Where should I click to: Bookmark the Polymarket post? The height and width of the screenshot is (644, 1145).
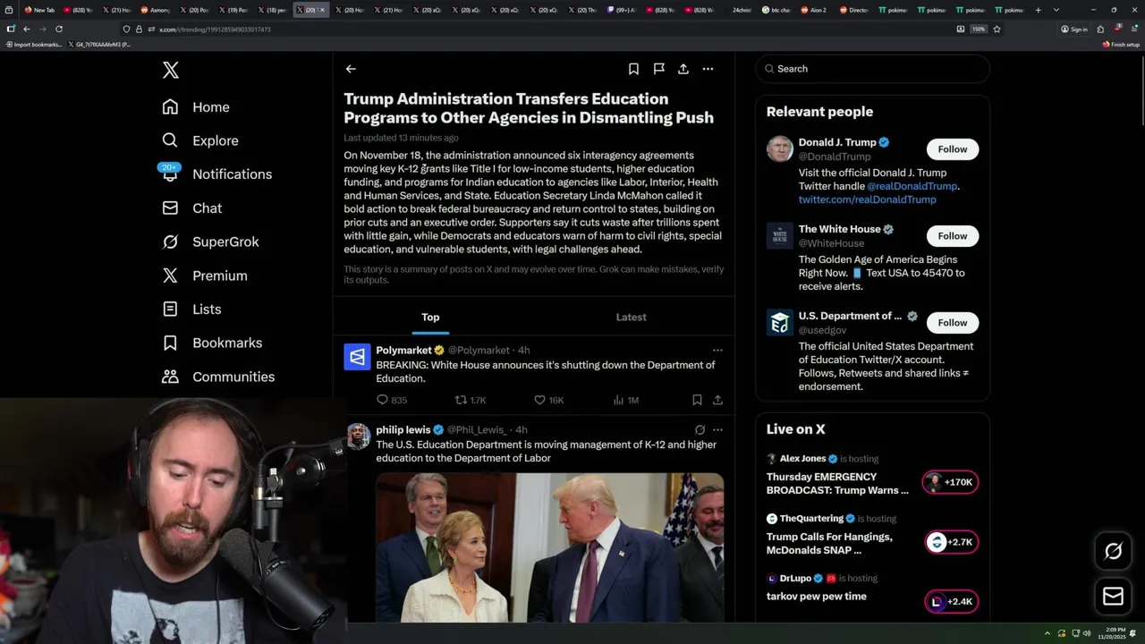pos(697,400)
